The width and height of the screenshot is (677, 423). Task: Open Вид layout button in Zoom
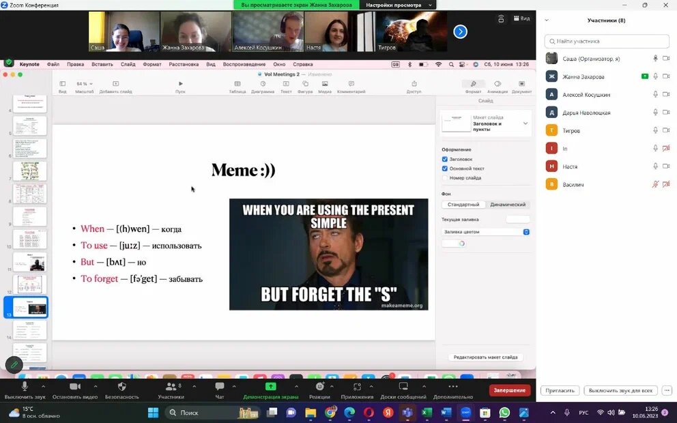point(521,18)
